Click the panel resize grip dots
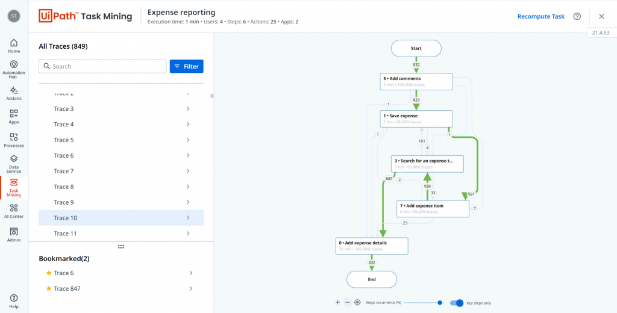 pos(121,247)
